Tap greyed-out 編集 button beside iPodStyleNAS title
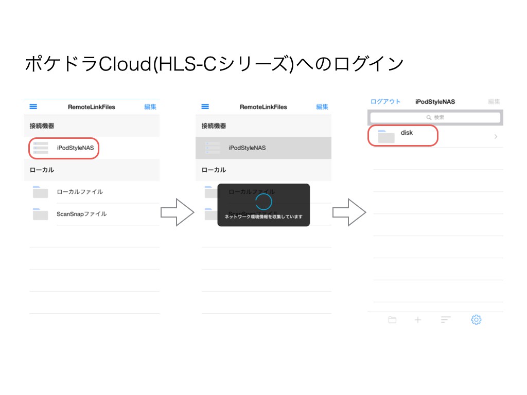Image resolution: width=527 pixels, height=395 pixels. click(x=494, y=102)
